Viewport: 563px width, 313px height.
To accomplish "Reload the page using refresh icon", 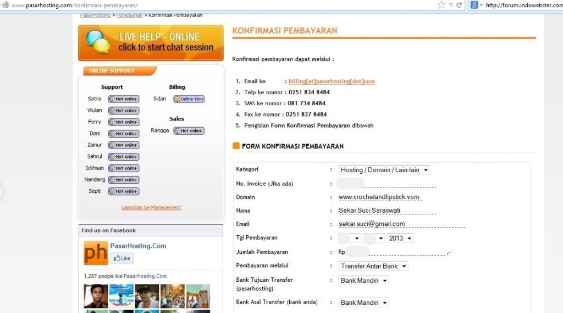I will (x=459, y=5).
